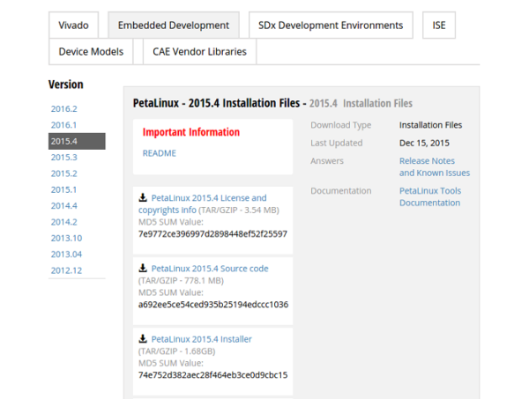Screen dimensions: 529x399
Task: Select the highlighted 2015.4 version
Action: point(77,141)
